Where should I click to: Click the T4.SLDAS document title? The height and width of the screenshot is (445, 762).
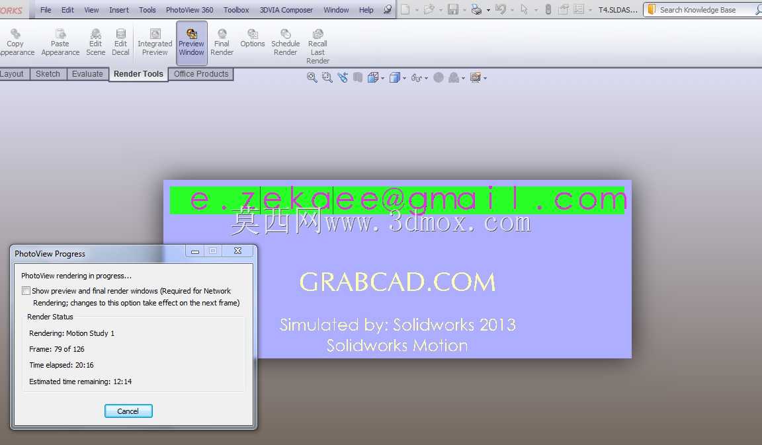point(618,10)
